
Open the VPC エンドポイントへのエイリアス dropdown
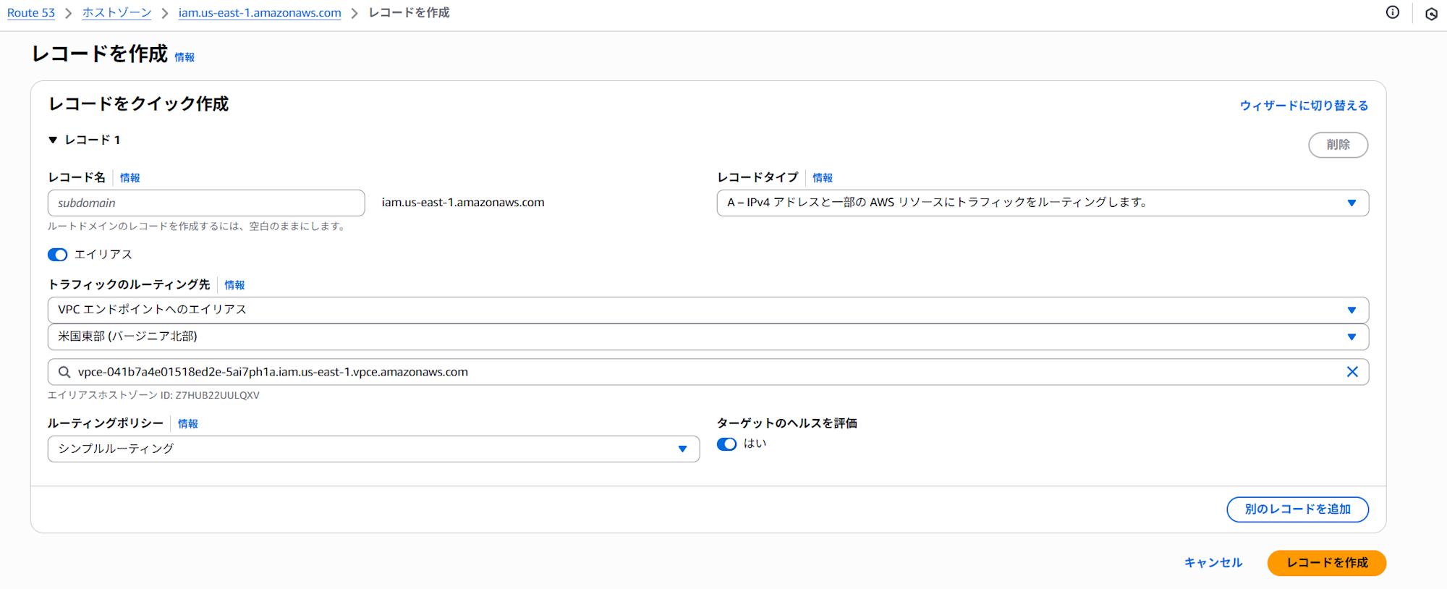[708, 310]
